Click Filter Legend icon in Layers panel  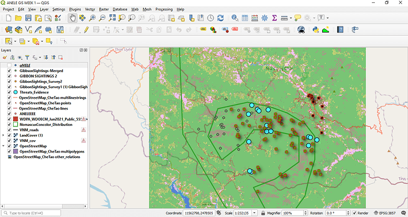point(27,57)
